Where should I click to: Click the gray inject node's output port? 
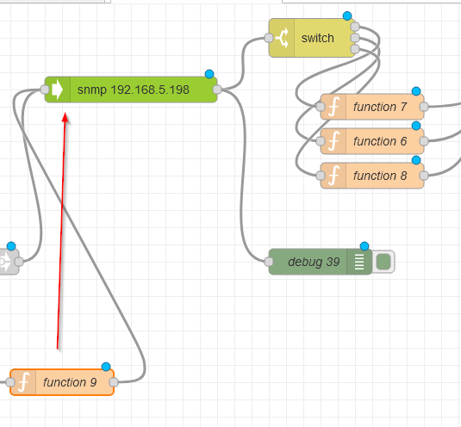click(x=19, y=262)
